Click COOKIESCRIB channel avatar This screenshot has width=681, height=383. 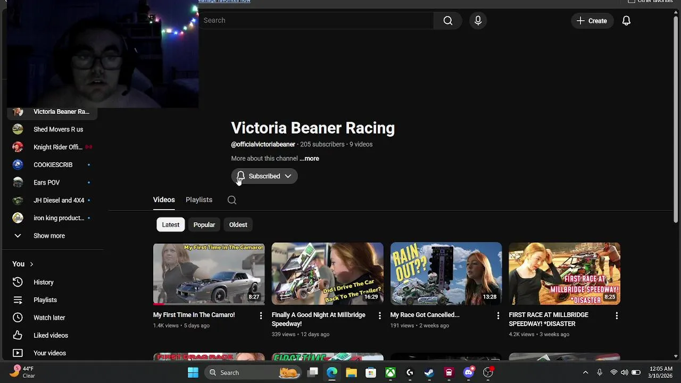click(x=18, y=165)
